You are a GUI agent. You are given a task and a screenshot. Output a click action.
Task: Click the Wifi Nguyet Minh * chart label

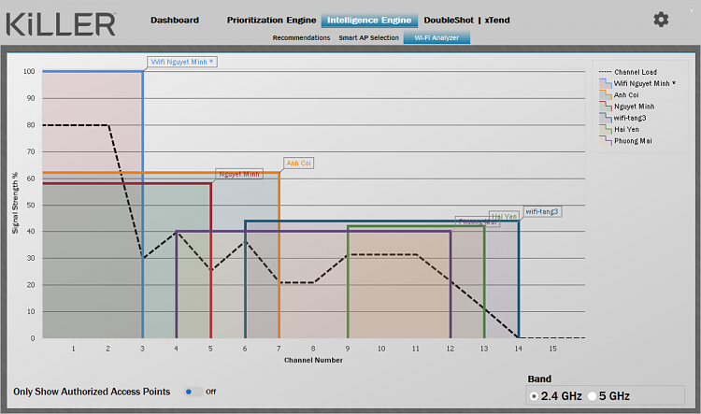click(x=182, y=62)
